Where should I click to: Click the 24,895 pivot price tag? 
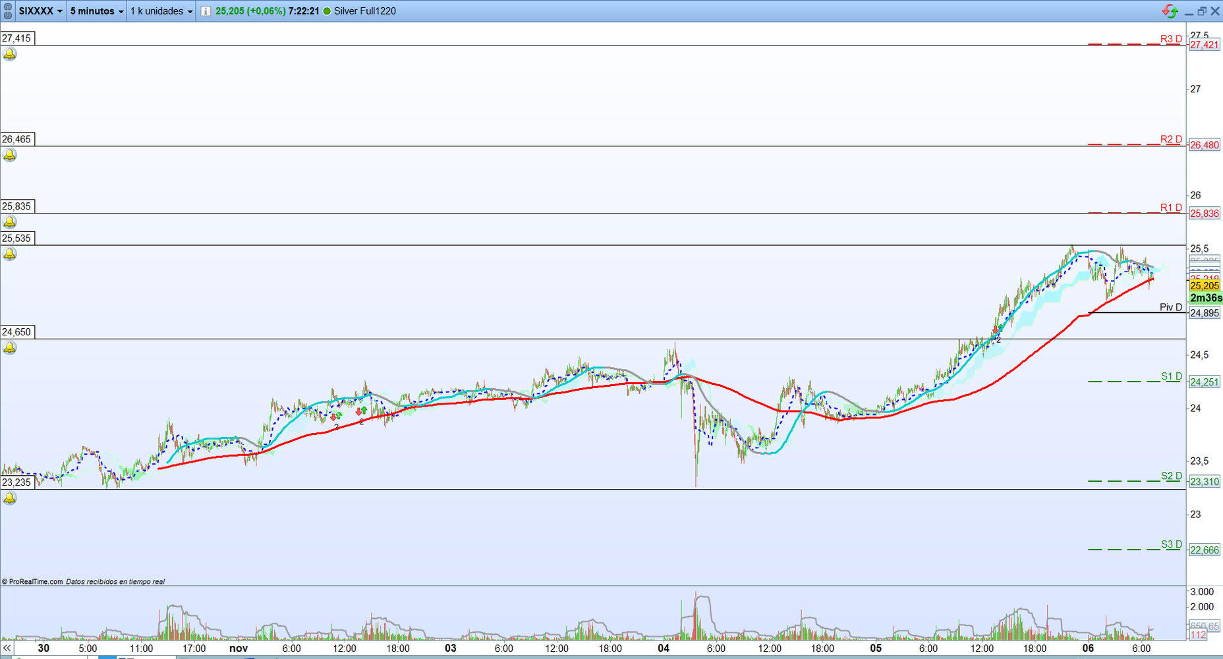click(x=1205, y=313)
